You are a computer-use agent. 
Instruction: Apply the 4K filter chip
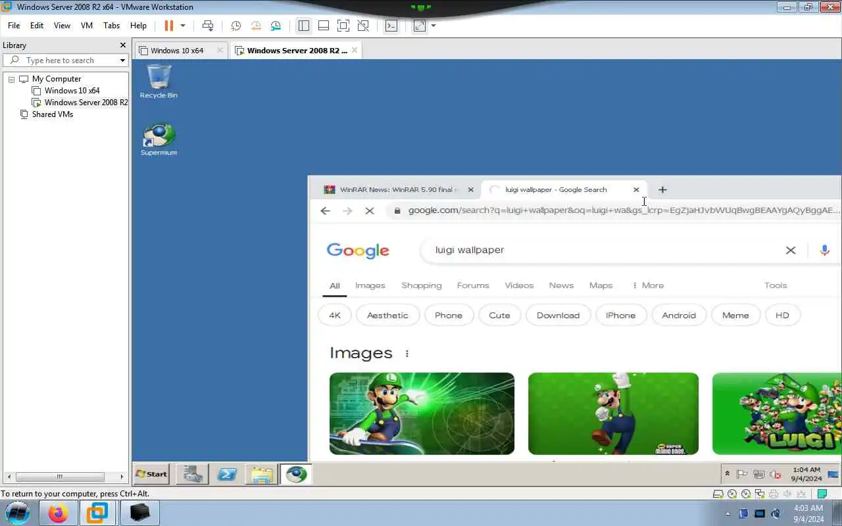tap(335, 316)
